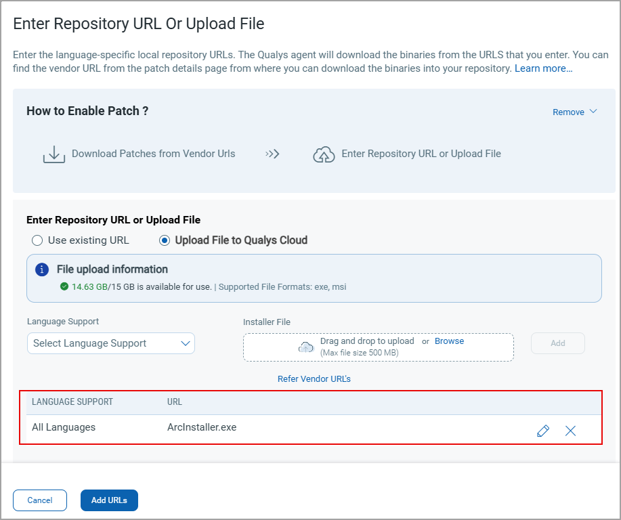Click the Browse link to choose an installer
This screenshot has width=621, height=520.
click(x=449, y=341)
